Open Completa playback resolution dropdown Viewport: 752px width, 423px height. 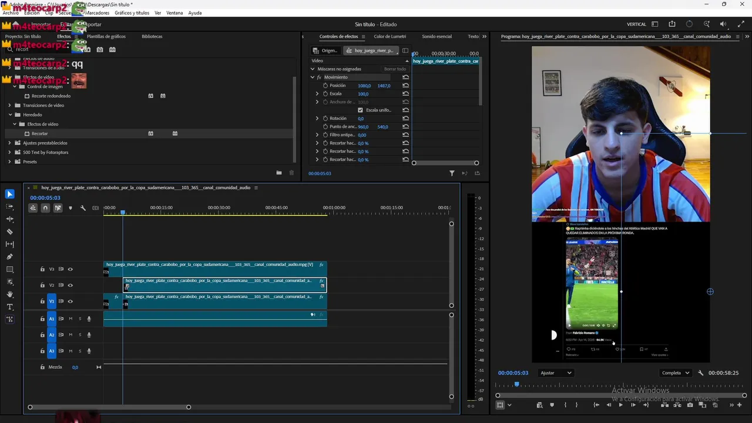click(x=676, y=373)
